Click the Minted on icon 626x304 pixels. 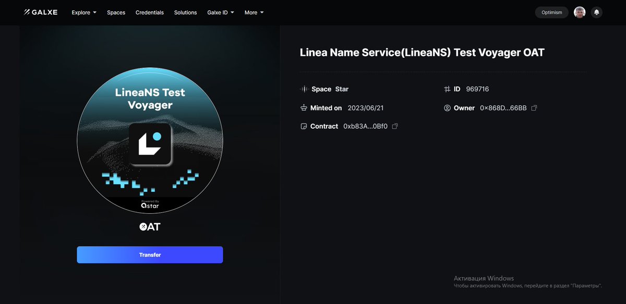pos(304,108)
